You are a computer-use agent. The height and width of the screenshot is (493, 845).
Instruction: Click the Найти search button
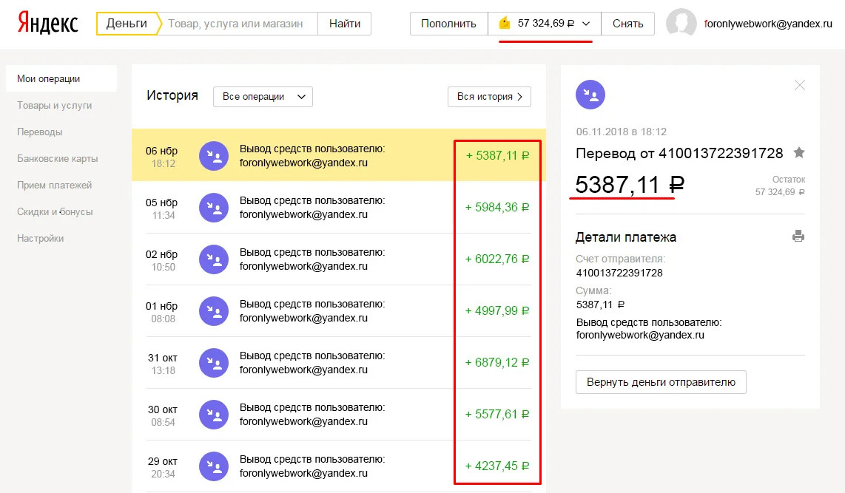coord(344,24)
